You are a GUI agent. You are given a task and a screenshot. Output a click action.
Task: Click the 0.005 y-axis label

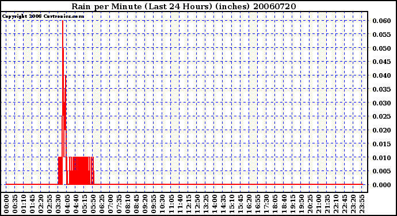click(381, 172)
